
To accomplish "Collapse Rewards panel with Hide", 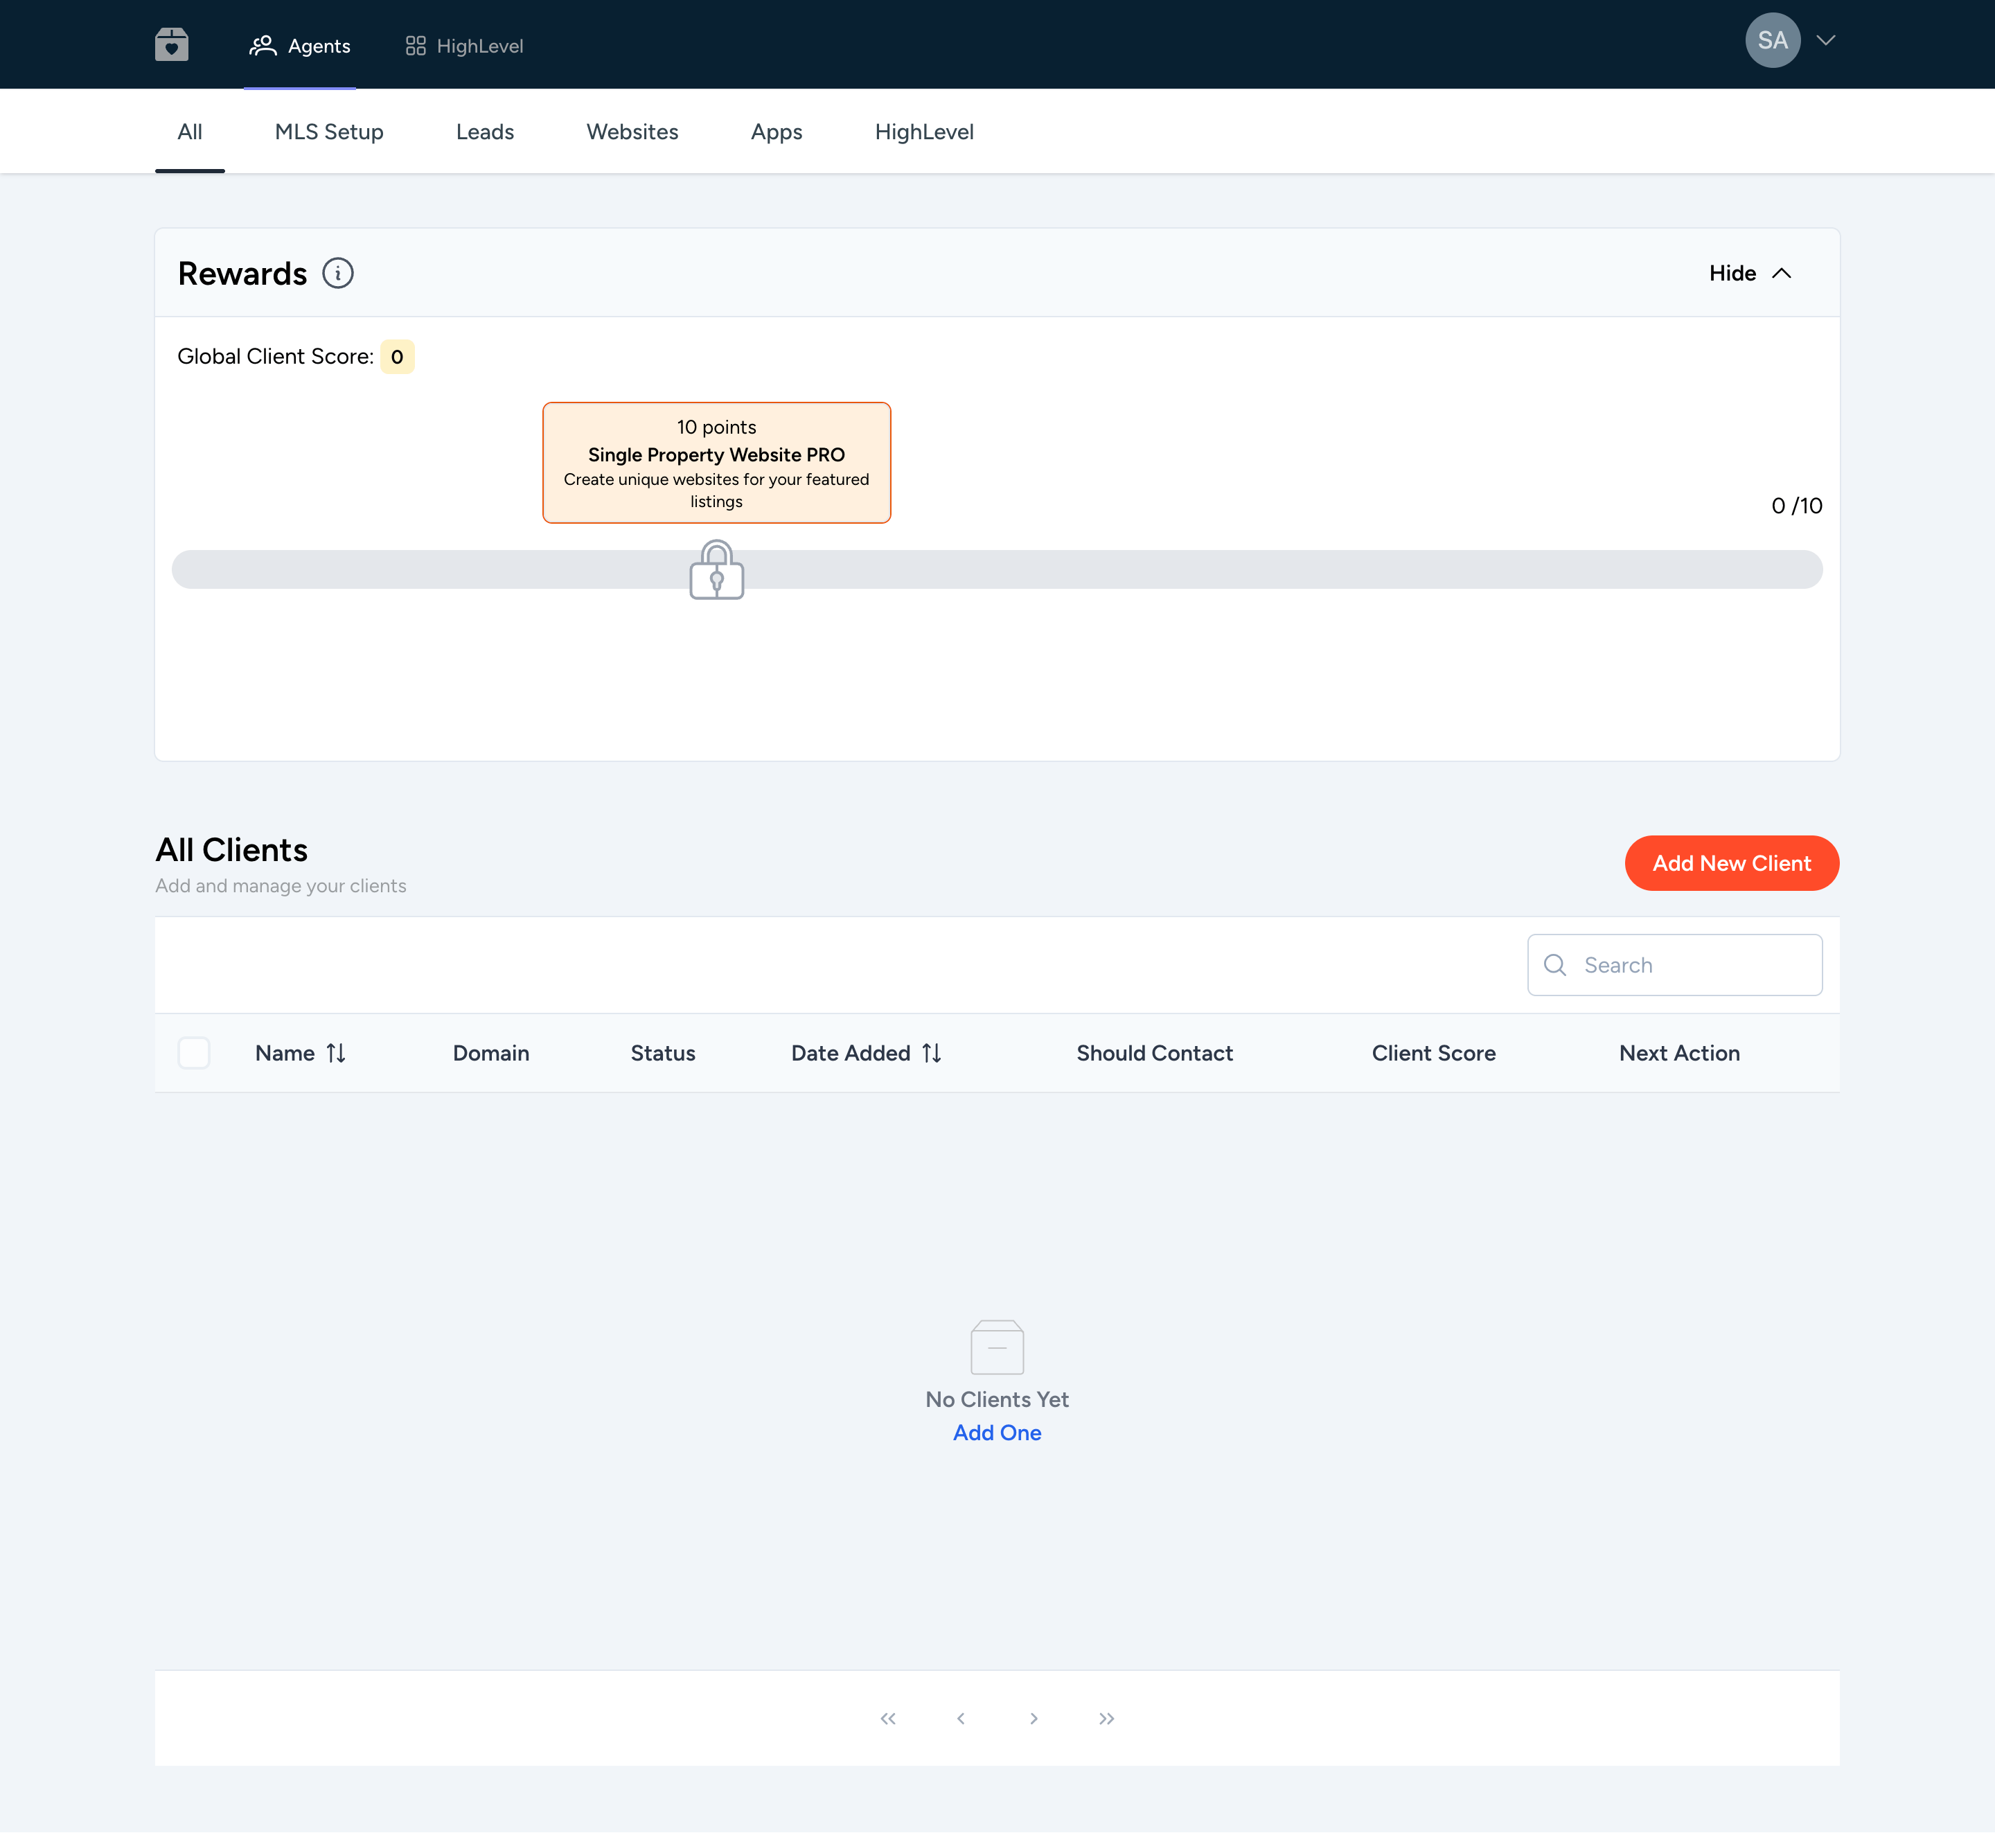I will pyautogui.click(x=1750, y=273).
